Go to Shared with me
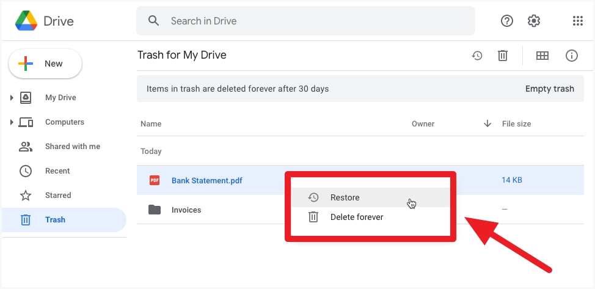Screen dimensions: 595x289 pos(72,147)
